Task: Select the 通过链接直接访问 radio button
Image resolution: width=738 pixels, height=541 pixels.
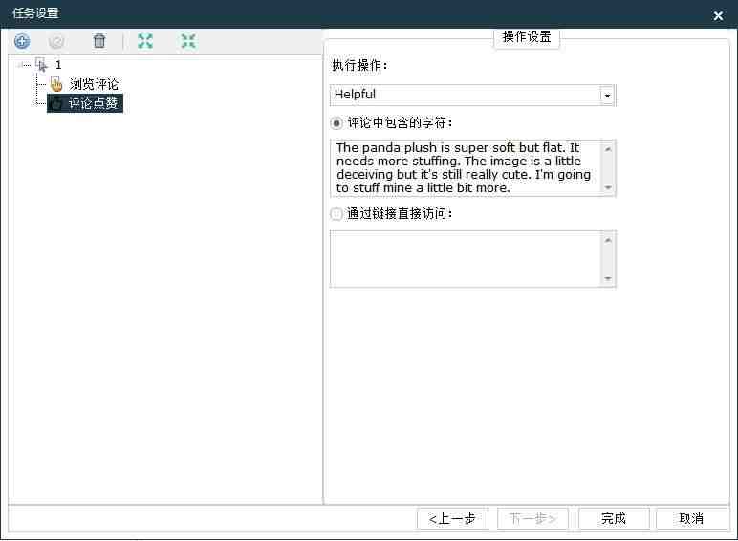Action: point(336,214)
